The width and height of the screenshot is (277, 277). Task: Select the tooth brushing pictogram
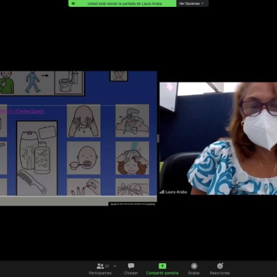pos(84,158)
